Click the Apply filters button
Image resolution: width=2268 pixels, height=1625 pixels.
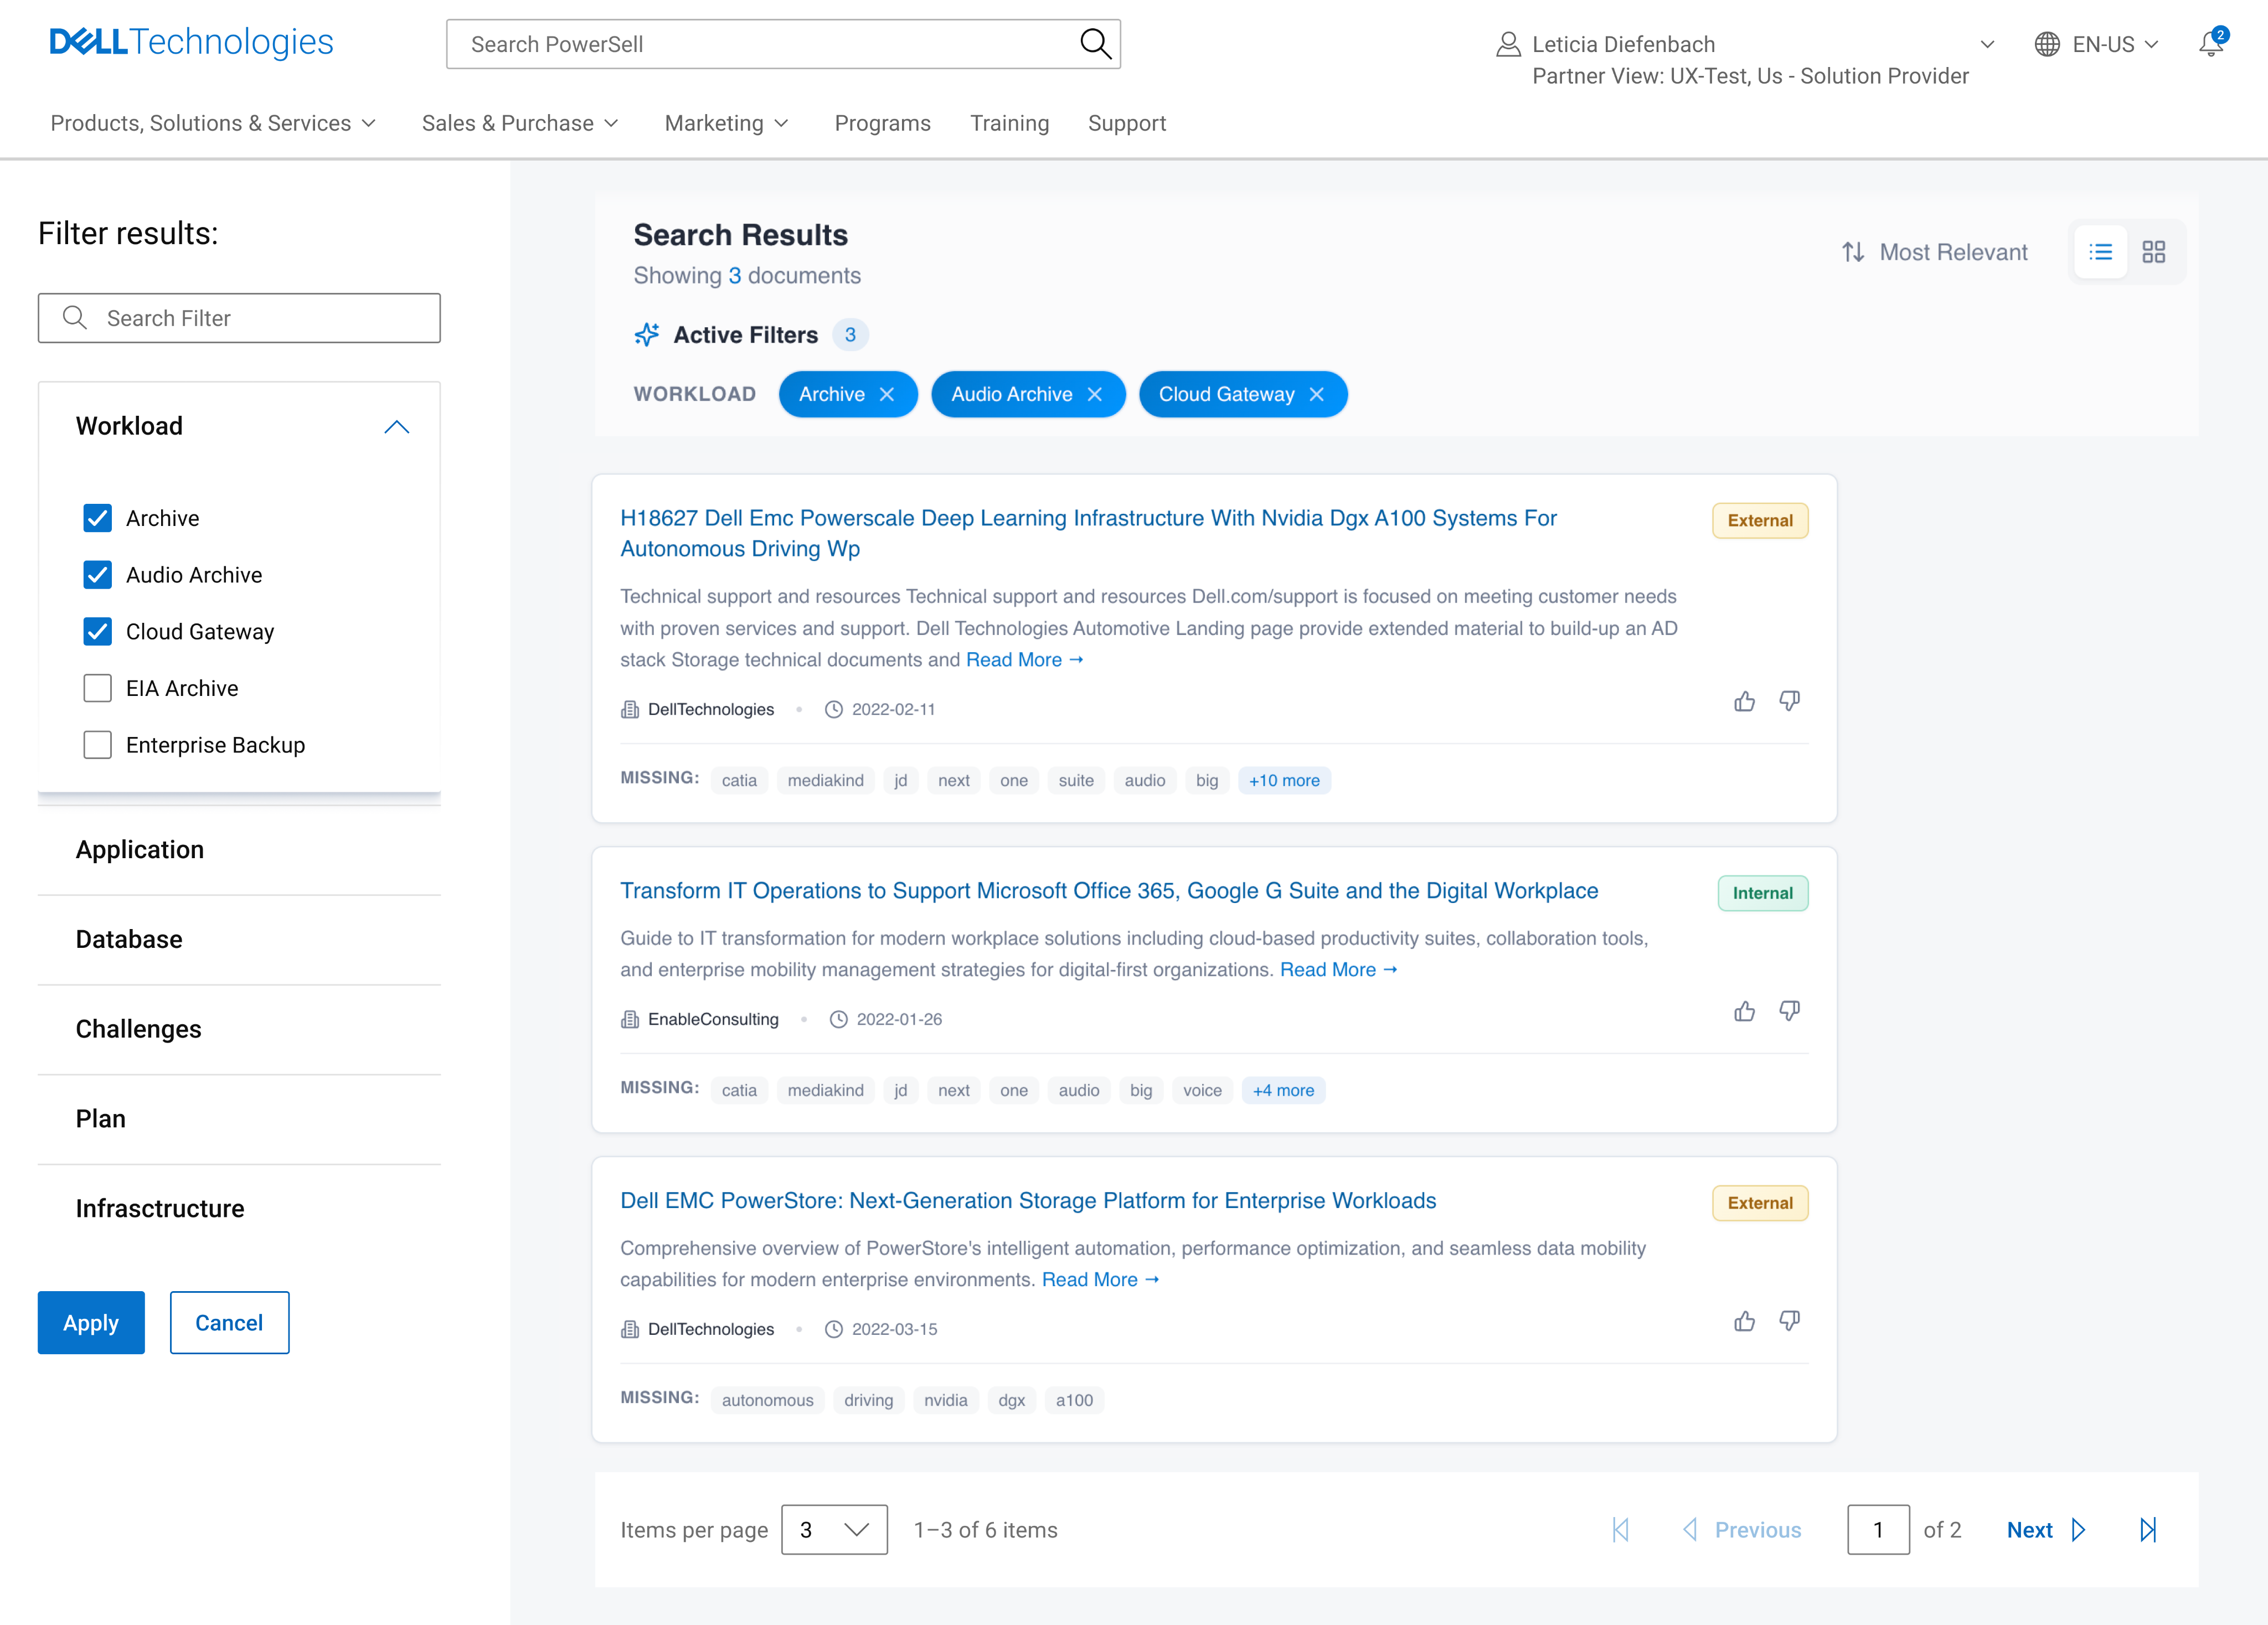(x=91, y=1322)
